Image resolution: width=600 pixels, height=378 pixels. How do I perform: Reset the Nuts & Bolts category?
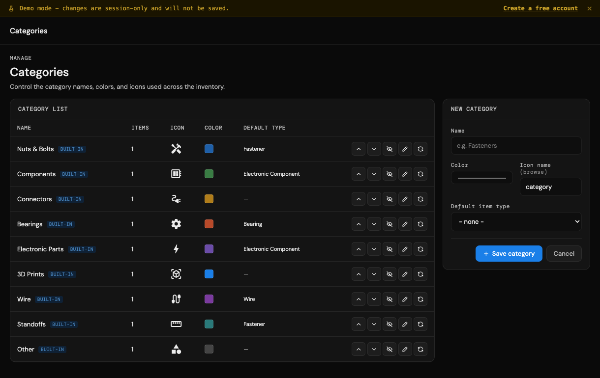coord(420,149)
